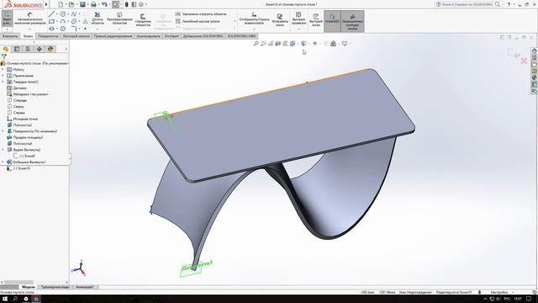This screenshot has height=303, width=538.
Task: Rebuild the model with traffic light icon
Action: pyautogui.click(x=126, y=4)
